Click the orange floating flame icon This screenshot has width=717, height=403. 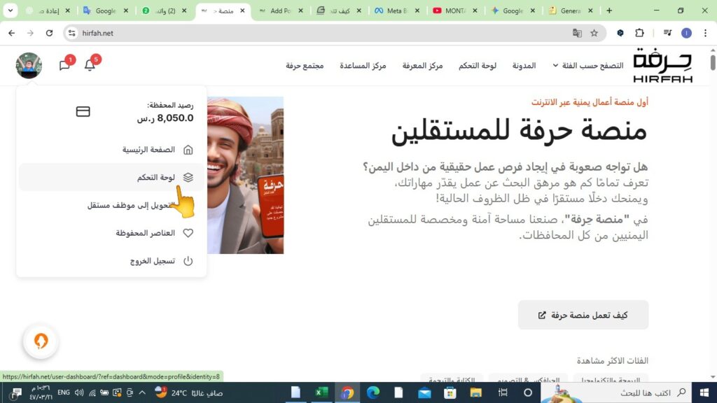(x=41, y=341)
